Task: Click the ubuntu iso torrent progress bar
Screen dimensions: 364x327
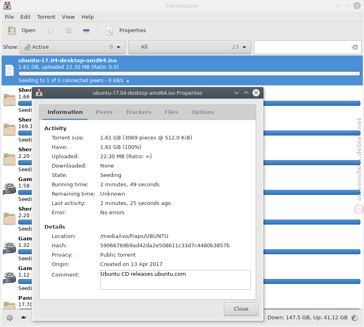Action: pyautogui.click(x=189, y=74)
